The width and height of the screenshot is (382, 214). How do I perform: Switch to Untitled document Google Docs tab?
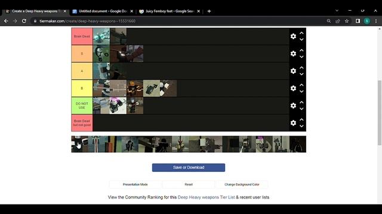coord(103,11)
